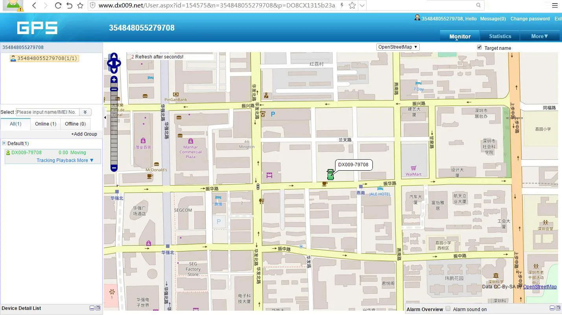Click the Device Detail List header
This screenshot has width=562, height=315.
(x=21, y=308)
